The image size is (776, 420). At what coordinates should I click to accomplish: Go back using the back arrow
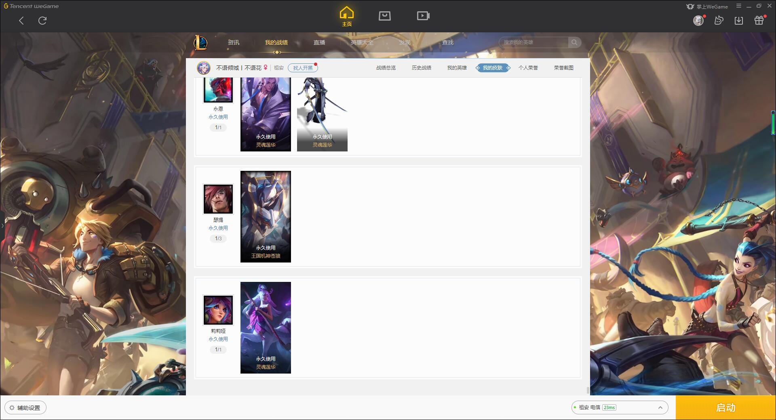[x=21, y=21]
